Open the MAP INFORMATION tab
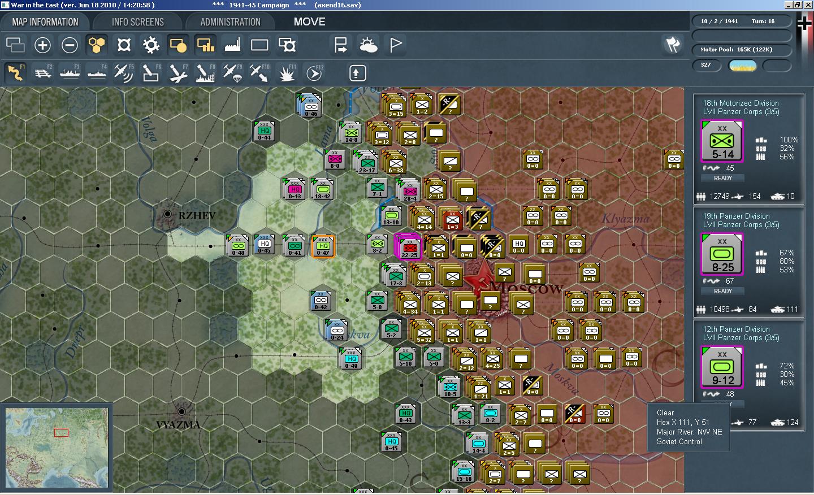Screen dimensions: 814x495 [x=45, y=22]
